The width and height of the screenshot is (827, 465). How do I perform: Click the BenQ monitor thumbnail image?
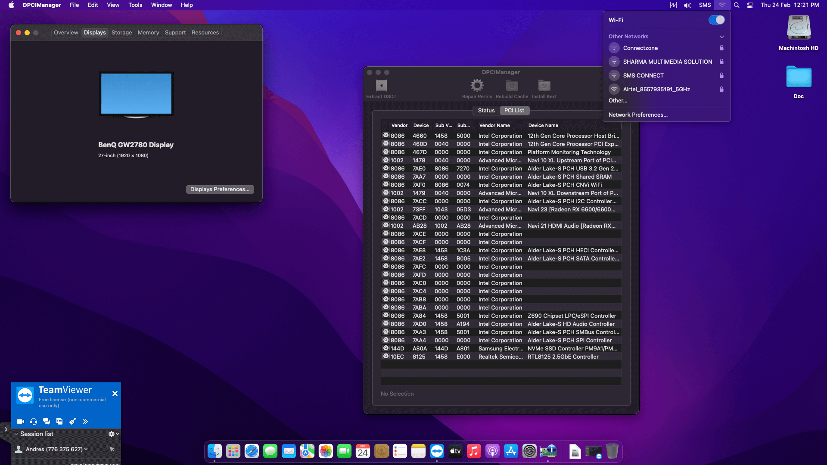pyautogui.click(x=136, y=95)
